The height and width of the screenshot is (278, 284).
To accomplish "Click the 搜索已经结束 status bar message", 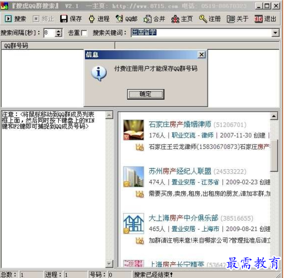I will [153, 275].
